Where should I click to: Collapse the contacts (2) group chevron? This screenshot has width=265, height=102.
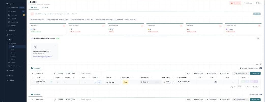click(x=32, y=73)
